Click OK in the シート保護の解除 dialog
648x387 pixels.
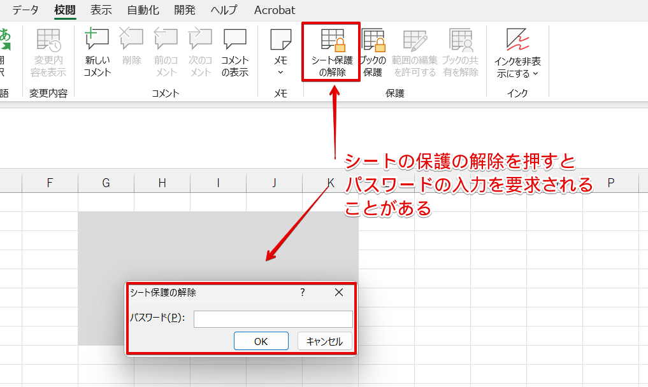pyautogui.click(x=261, y=341)
